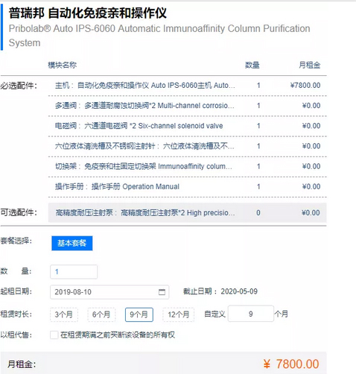Click the 基本套餐 package button
This screenshot has width=356, height=374.
click(x=72, y=243)
